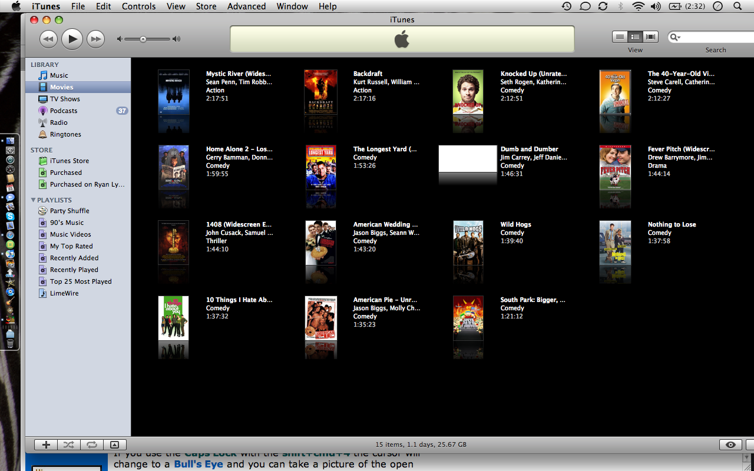Screen dimensions: 754x471
Task: Click low-volume speaker icon
Action: tap(120, 39)
